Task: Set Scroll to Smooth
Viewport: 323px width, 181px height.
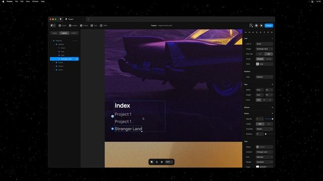Action: point(260,59)
